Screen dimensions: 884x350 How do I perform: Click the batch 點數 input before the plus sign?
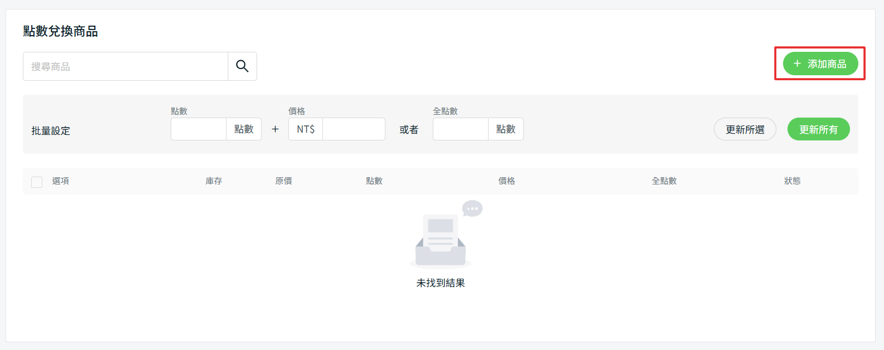199,129
